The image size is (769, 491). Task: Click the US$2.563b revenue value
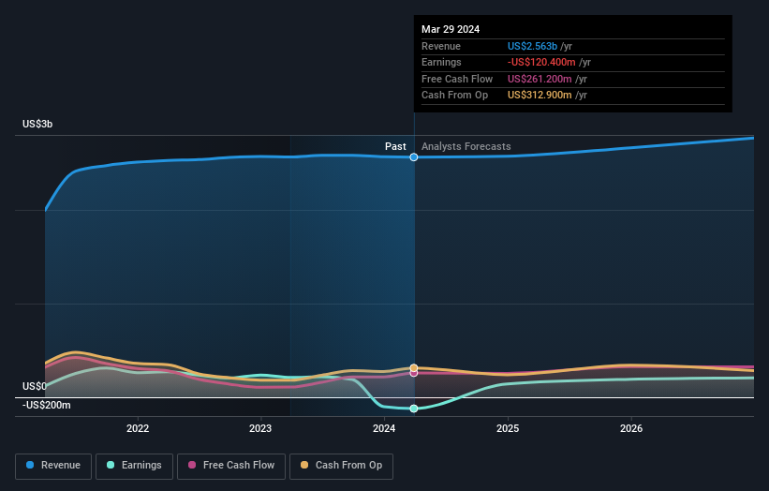tap(532, 46)
